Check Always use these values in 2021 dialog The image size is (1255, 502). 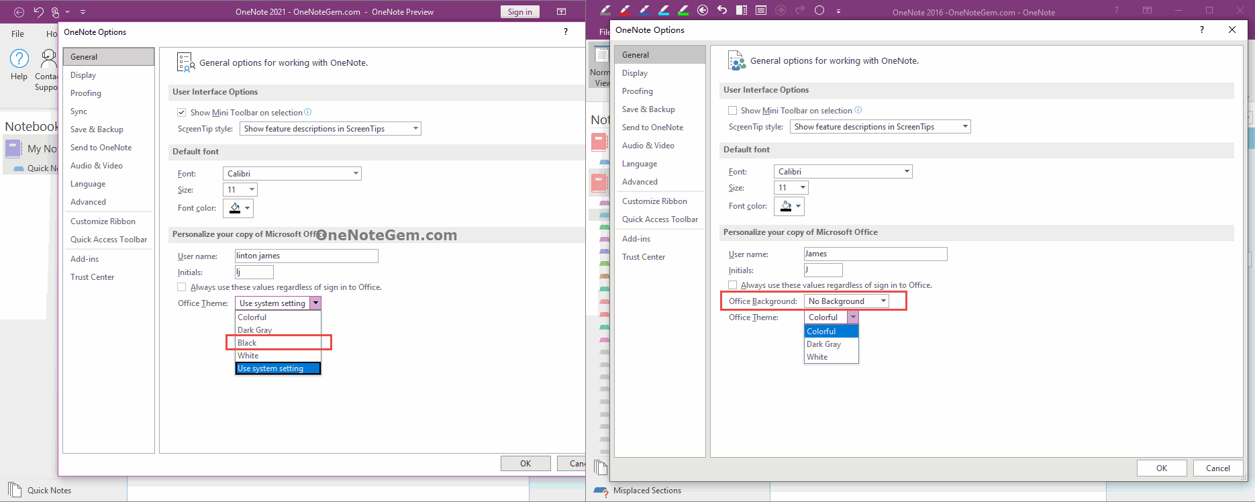point(181,287)
